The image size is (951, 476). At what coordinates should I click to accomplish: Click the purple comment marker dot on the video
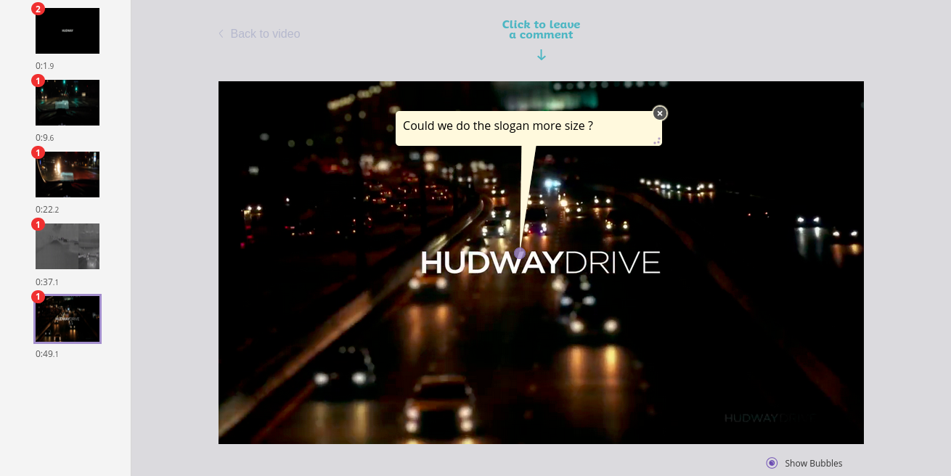(x=520, y=253)
